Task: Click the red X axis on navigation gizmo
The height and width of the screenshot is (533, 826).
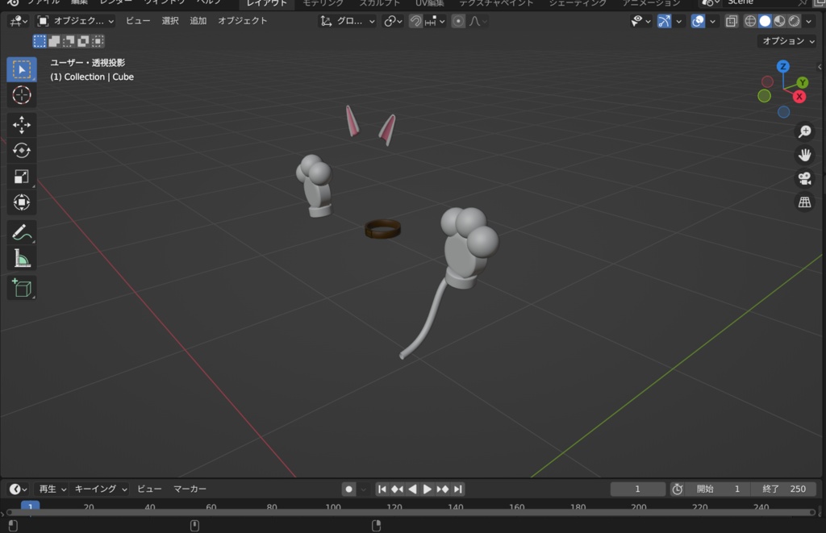Action: click(799, 97)
